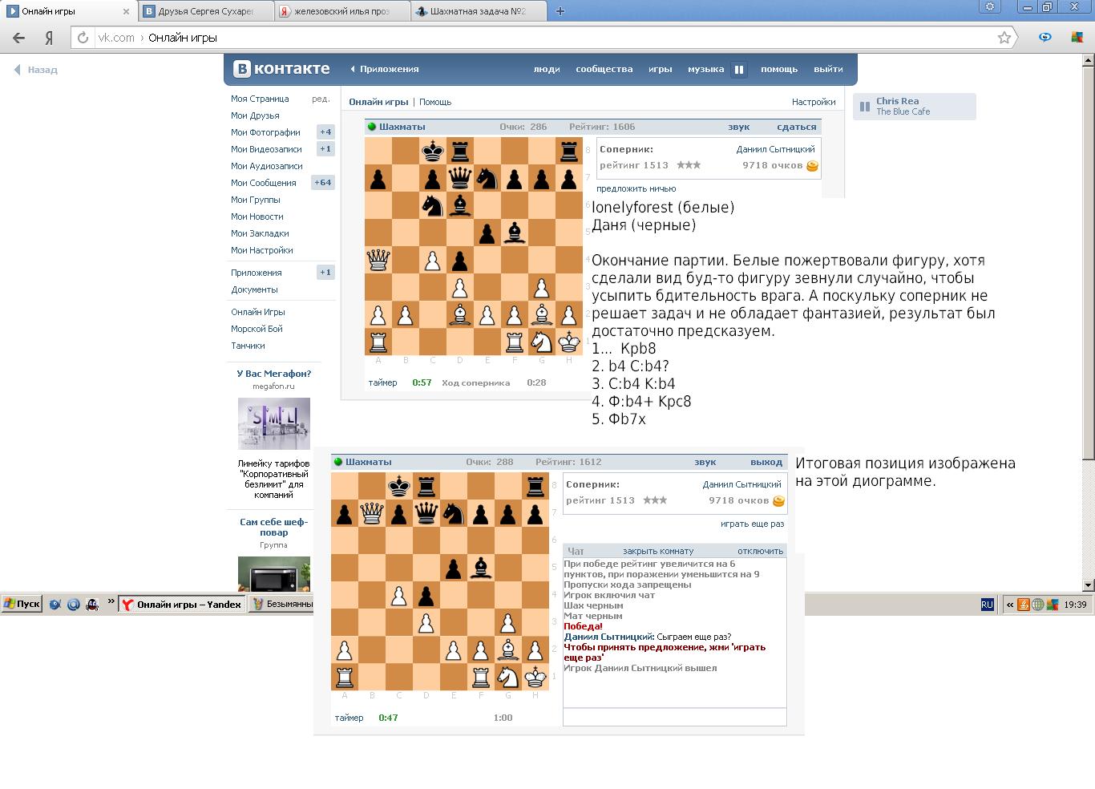Click предложить ничью draw offer

pos(636,188)
